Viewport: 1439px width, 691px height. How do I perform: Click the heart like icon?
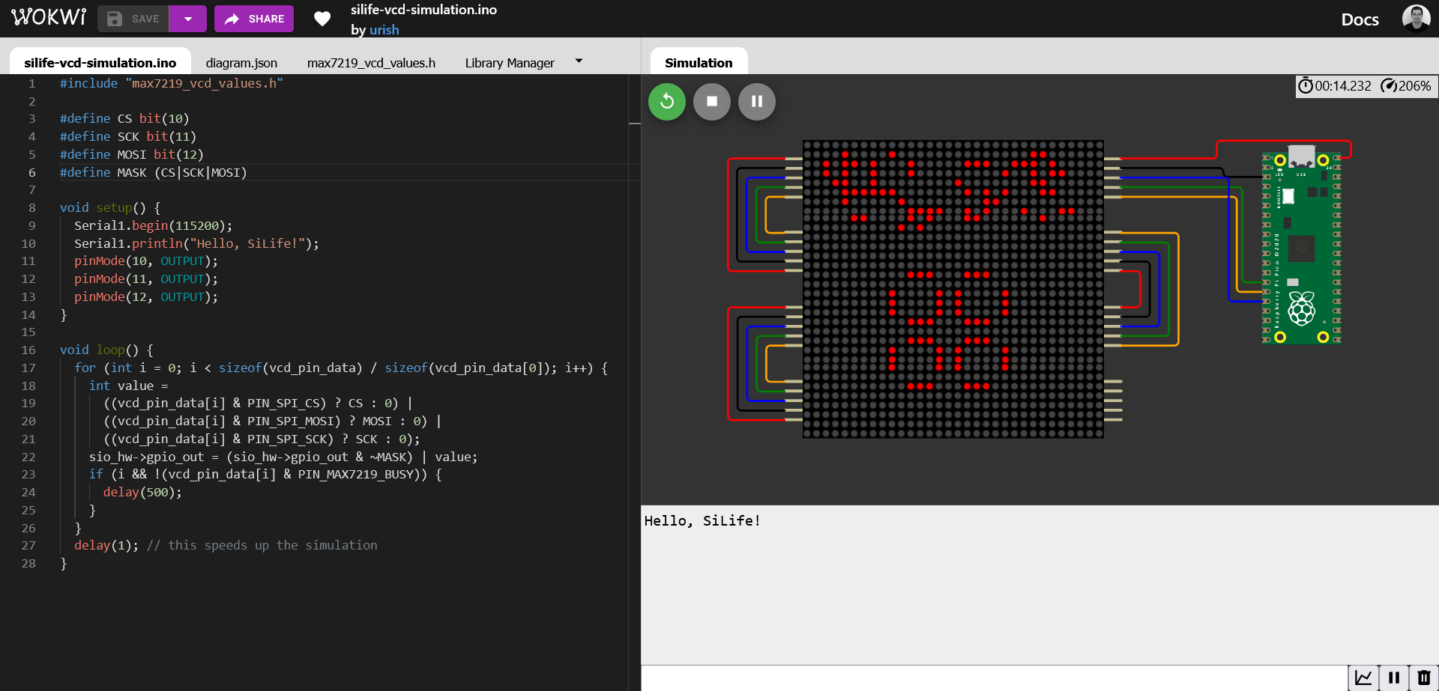coord(322,19)
